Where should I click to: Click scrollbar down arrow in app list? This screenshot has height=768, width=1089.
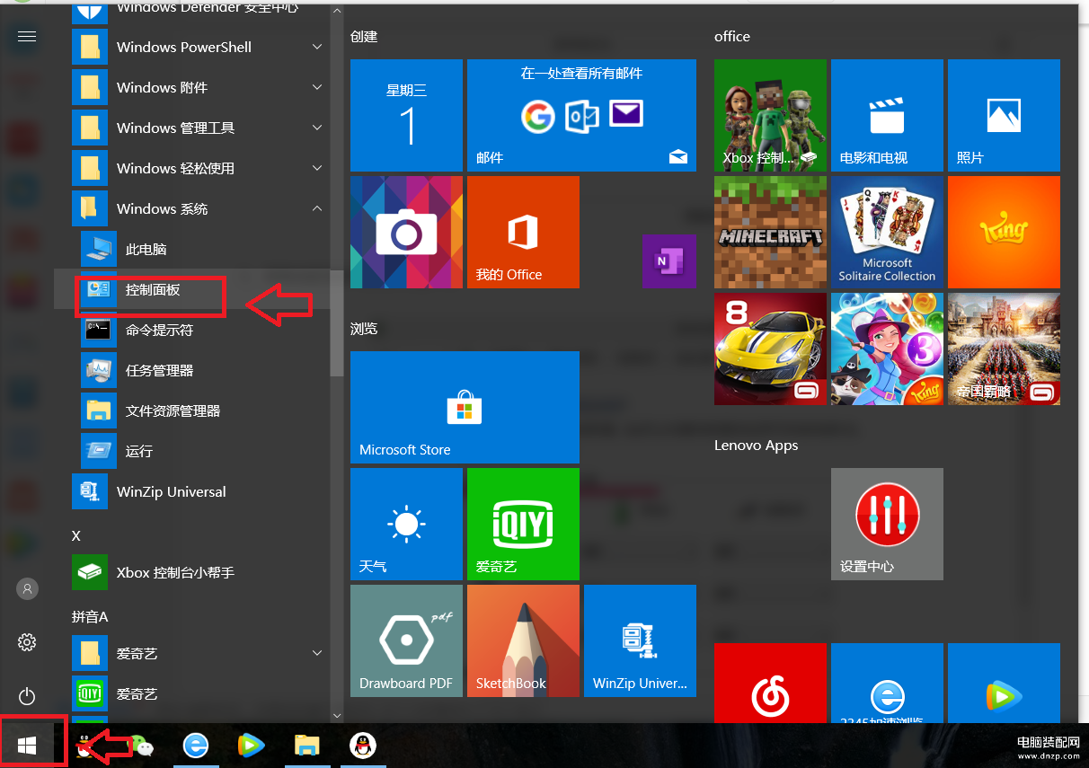coord(337,716)
